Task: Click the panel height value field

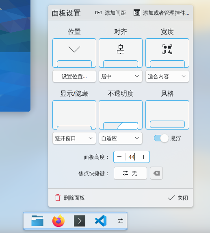Action: [x=132, y=157]
